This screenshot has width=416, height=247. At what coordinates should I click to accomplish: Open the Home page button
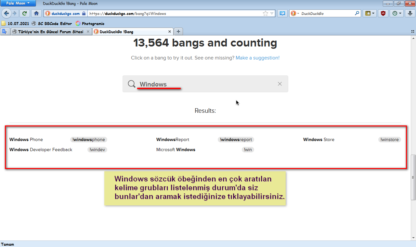pos(36,13)
